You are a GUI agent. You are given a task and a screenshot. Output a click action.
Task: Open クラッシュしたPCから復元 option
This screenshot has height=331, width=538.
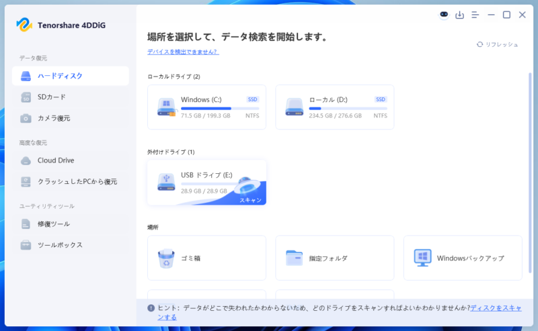77,181
